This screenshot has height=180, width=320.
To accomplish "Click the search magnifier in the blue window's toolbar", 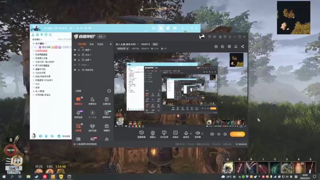I will (x=50, y=35).
